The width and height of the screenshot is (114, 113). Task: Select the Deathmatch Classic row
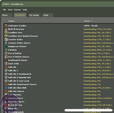tap(59, 60)
